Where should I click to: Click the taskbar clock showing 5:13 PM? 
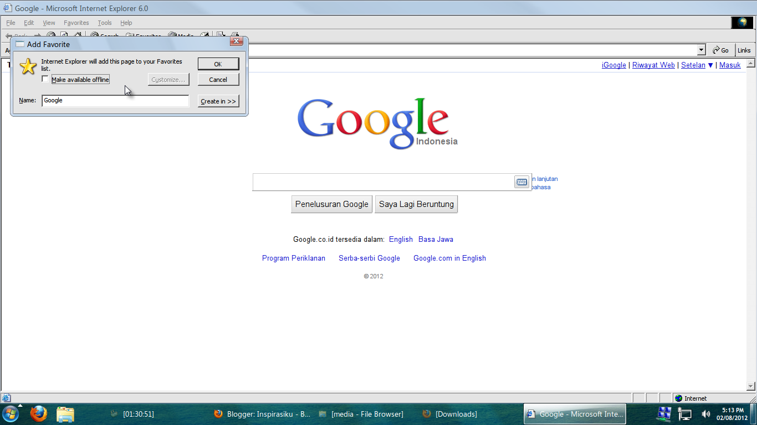click(733, 414)
